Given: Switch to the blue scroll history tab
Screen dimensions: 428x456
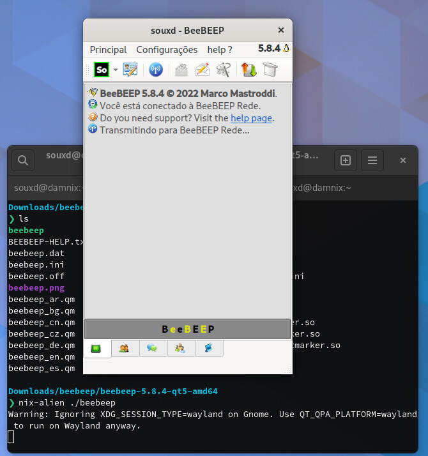Looking at the screenshot, I should click(x=208, y=348).
